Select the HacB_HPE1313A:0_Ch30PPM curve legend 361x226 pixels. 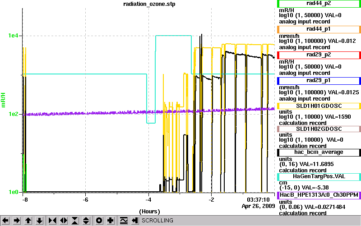tap(319, 195)
